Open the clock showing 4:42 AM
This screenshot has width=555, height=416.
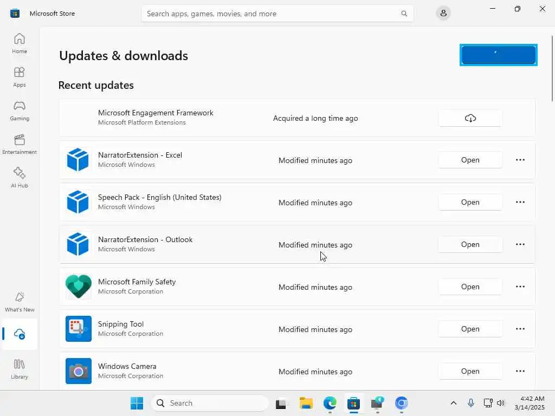530,403
